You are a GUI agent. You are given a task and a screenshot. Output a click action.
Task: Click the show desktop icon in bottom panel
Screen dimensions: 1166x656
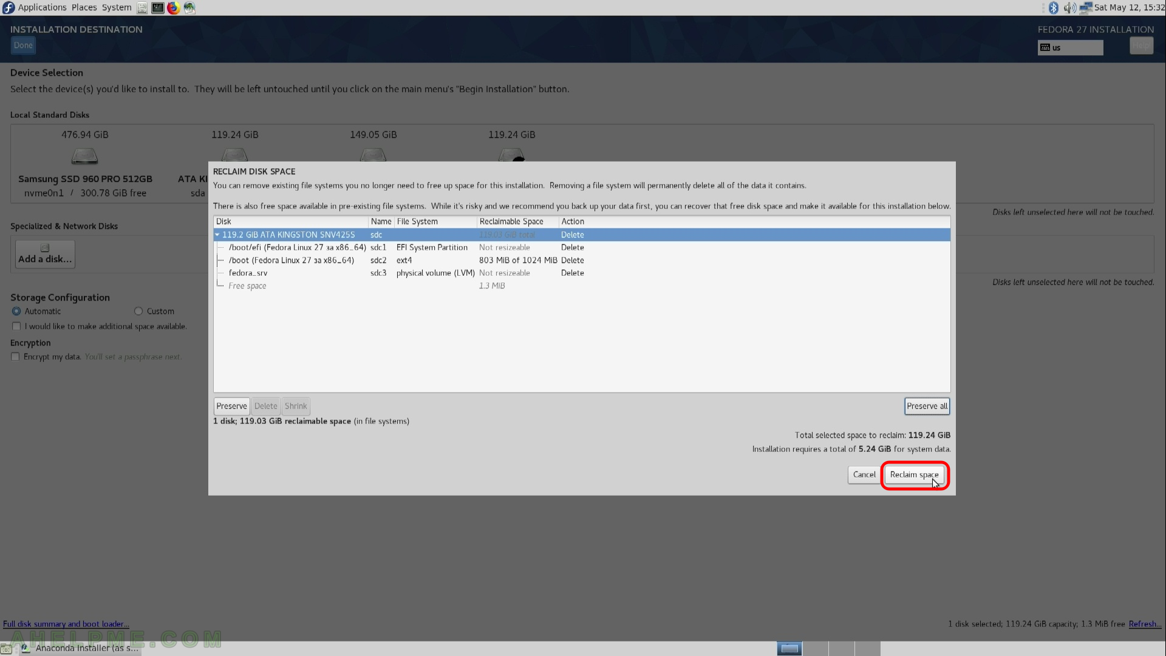[x=6, y=649]
